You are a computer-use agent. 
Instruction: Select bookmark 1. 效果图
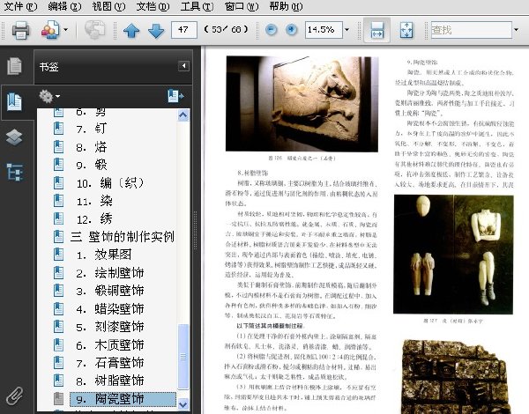[x=103, y=255]
